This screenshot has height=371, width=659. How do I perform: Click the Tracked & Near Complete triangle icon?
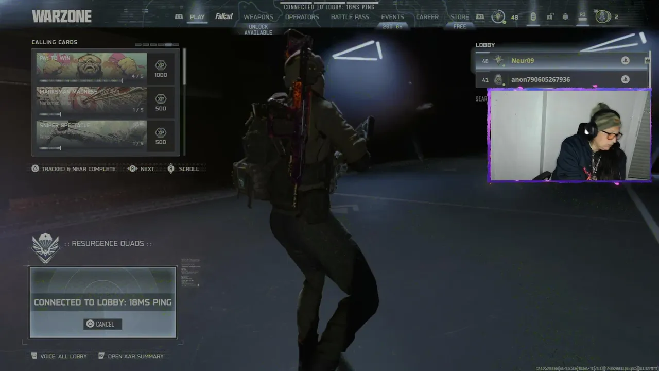(35, 168)
